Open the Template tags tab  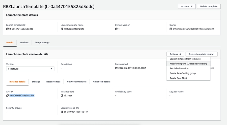point(42,43)
